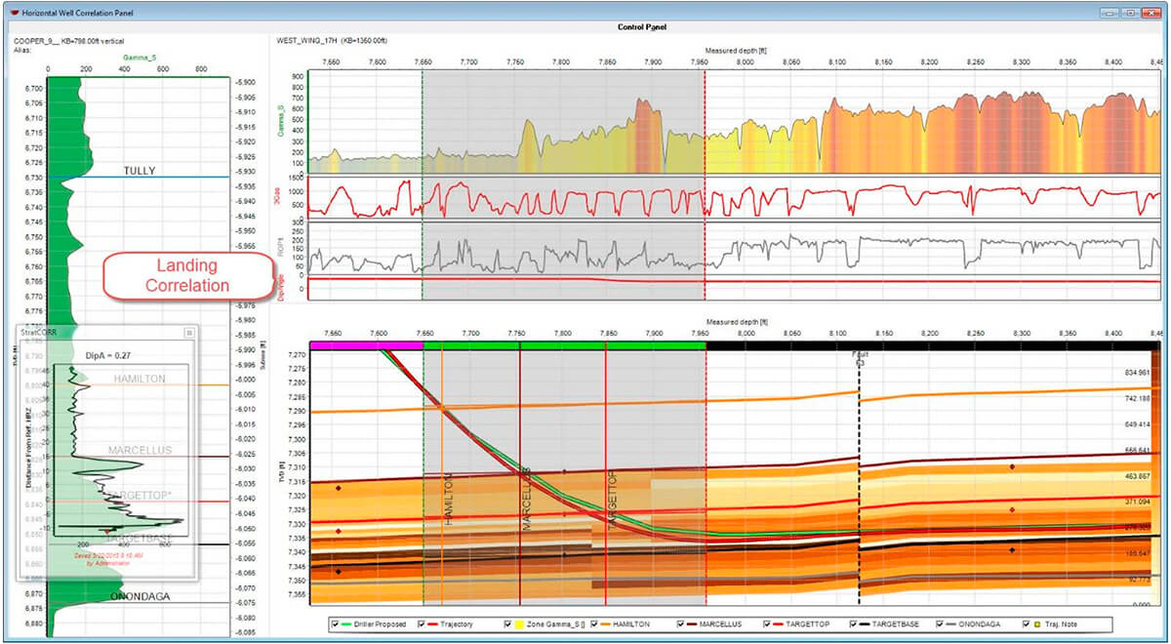Image resolution: width=1171 pixels, height=644 pixels.
Task: Select the ONONDAGA formation top label
Action: point(140,596)
